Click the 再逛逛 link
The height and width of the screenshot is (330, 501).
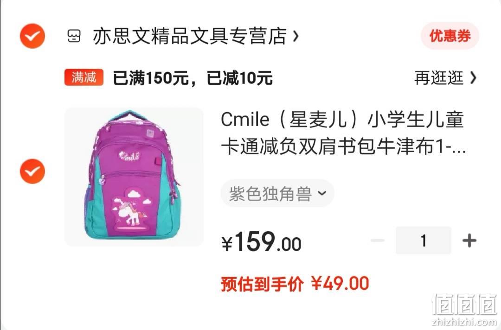coord(438,78)
